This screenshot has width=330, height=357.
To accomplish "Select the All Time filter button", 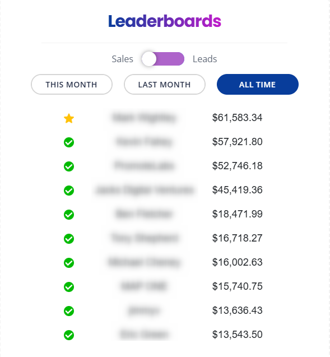I will (258, 85).
